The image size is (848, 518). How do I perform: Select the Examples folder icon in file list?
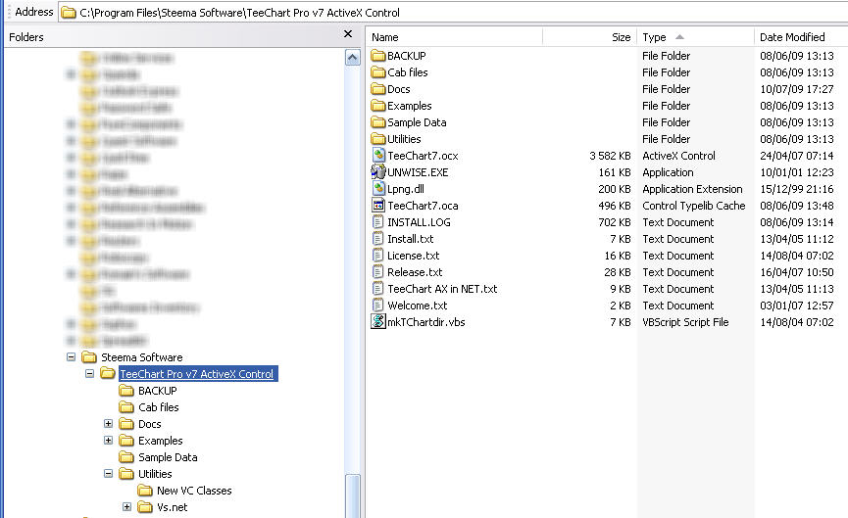coord(378,106)
